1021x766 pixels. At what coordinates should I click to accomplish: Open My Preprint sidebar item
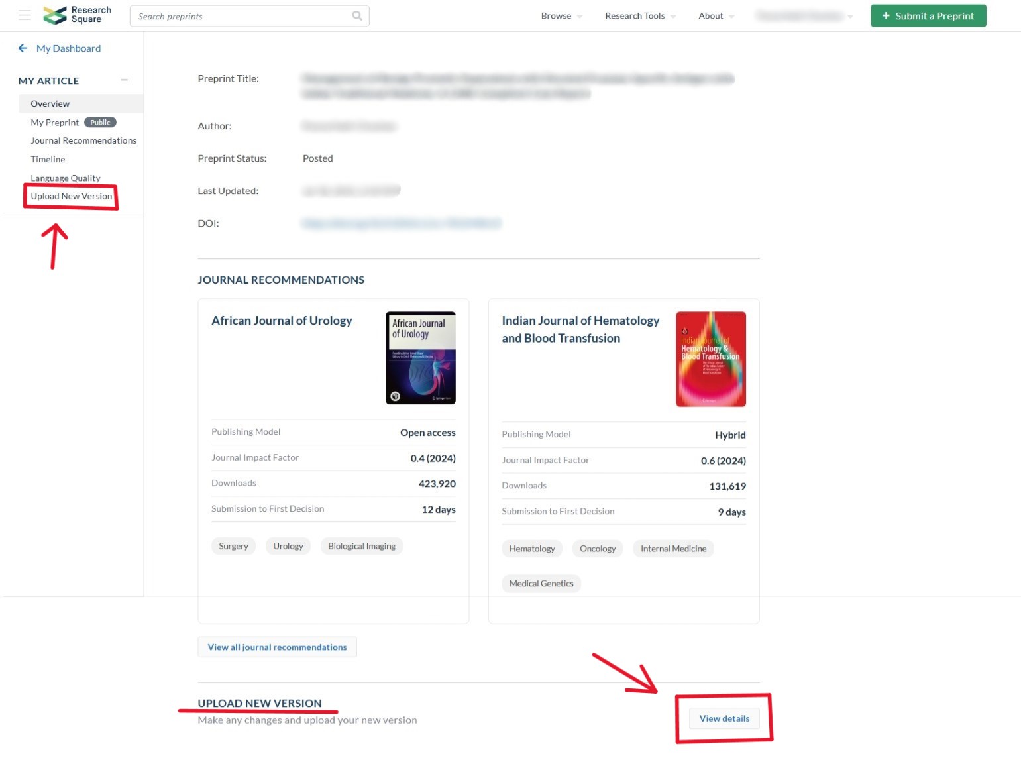[x=54, y=123]
